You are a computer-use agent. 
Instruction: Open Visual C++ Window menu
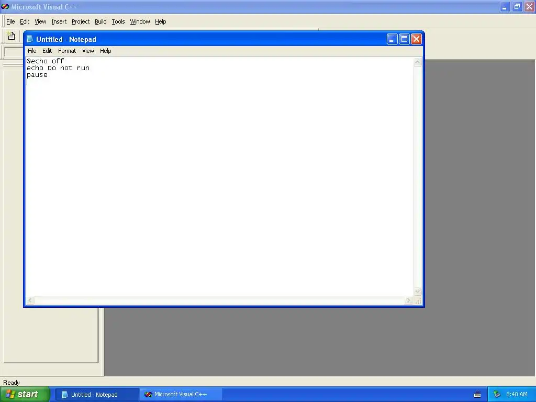click(x=140, y=21)
